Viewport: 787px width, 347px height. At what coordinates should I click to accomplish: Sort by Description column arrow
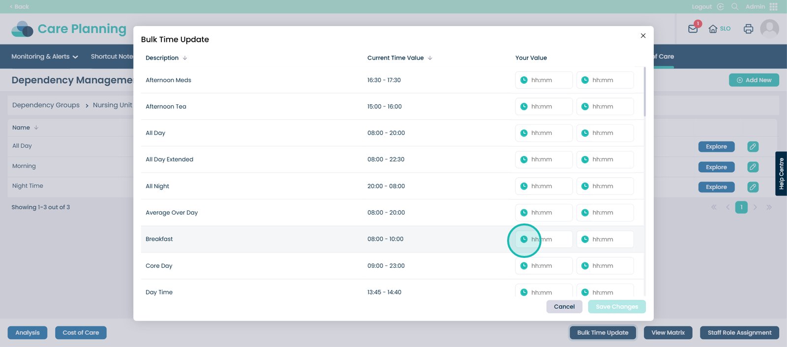coord(185,58)
